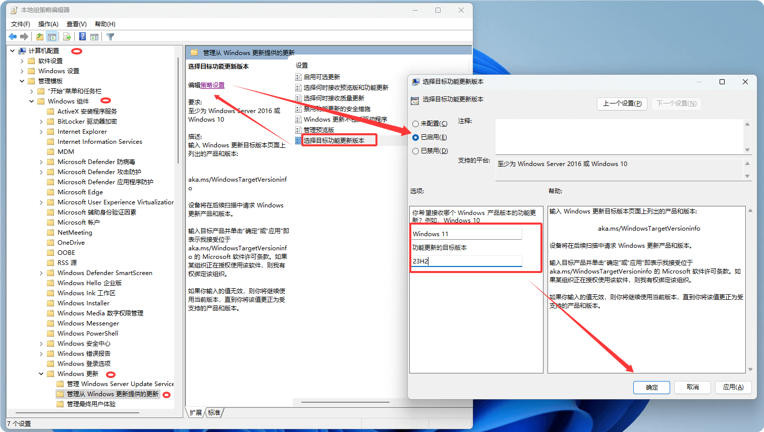764x432 pixels.
Task: Click the Export List toolbar icon
Action: (x=67, y=36)
